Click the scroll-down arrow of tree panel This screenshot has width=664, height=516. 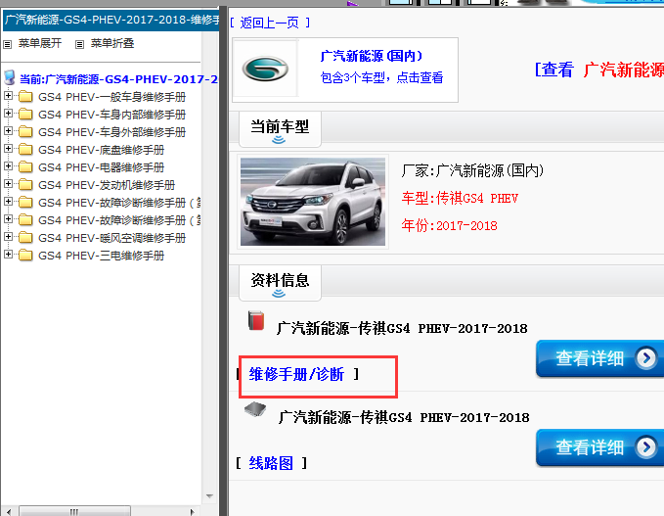[x=209, y=496]
